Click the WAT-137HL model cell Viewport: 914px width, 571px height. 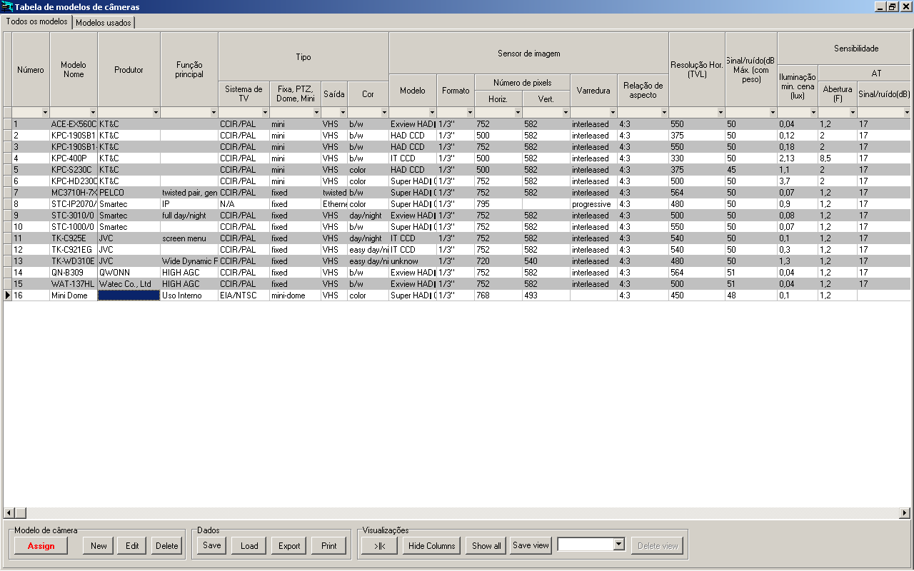coord(74,284)
